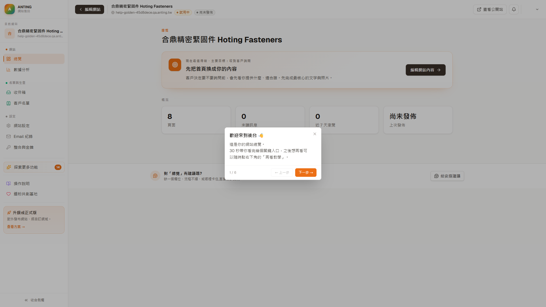Open 鐵粉共創基地 link
The height and width of the screenshot is (307, 546).
click(34, 194)
